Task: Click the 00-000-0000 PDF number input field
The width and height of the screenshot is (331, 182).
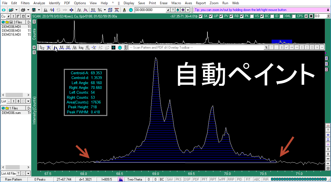Action: coord(150,10)
